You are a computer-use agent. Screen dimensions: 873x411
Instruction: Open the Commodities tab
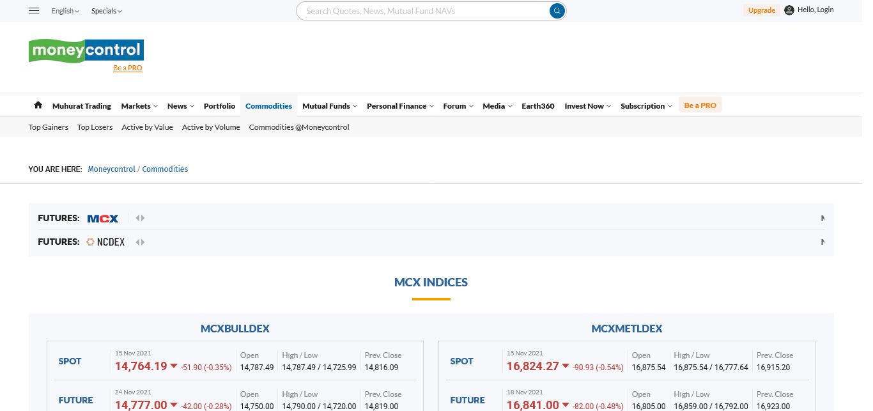coord(268,106)
